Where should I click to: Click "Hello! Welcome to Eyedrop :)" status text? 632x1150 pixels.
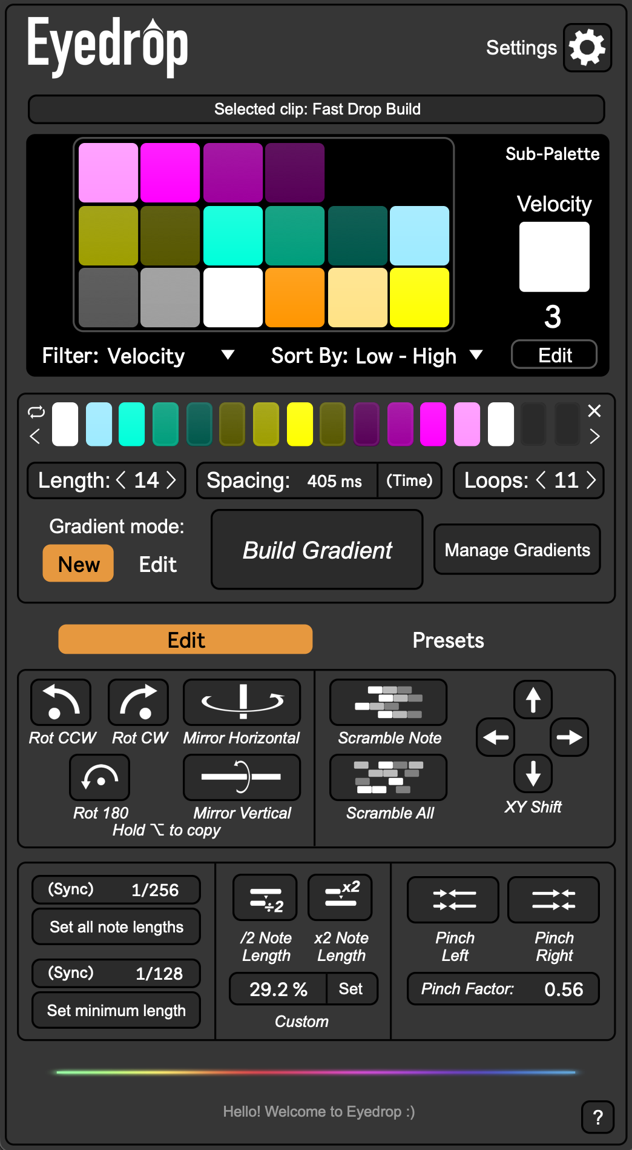(319, 1111)
